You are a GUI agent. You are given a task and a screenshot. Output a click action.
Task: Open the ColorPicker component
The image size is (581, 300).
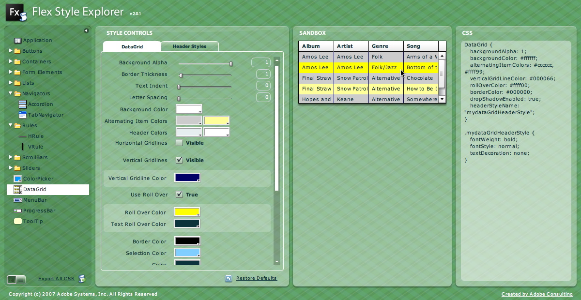(x=38, y=179)
